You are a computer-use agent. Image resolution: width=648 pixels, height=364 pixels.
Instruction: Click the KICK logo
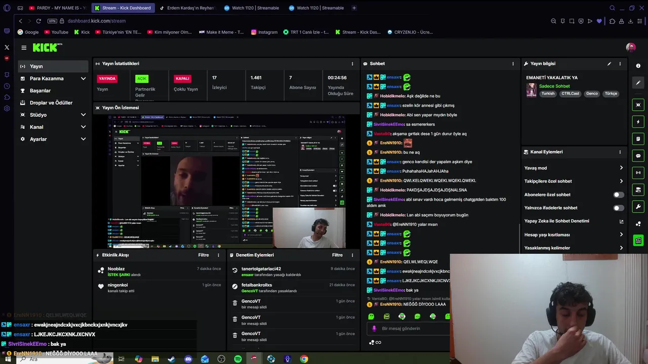coord(46,48)
